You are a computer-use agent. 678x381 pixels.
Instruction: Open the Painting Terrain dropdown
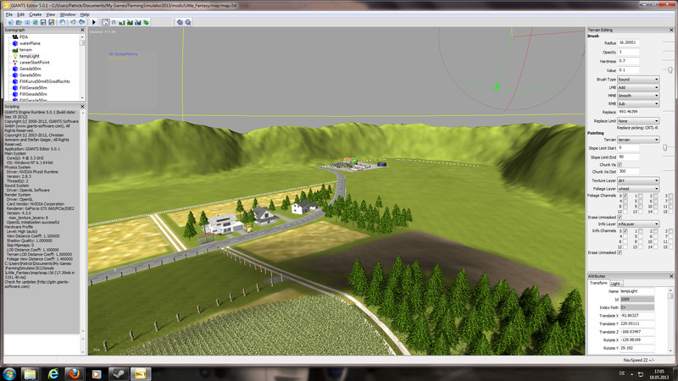[x=638, y=140]
